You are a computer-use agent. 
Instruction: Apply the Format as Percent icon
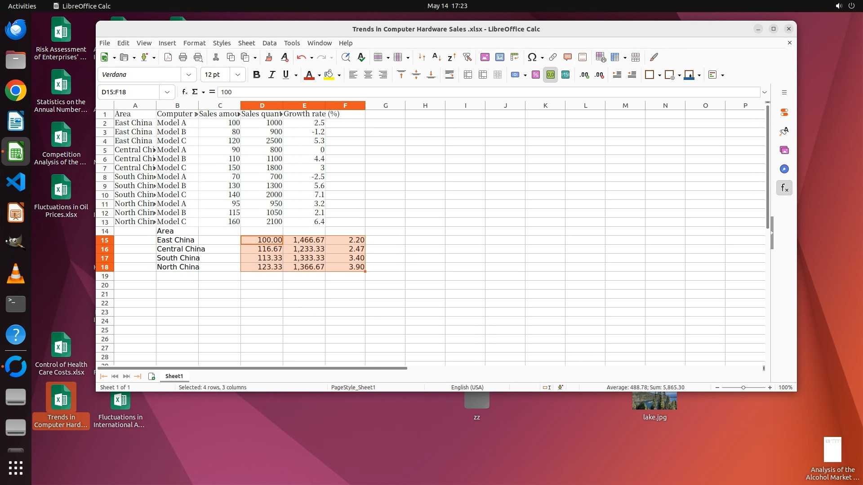(535, 75)
